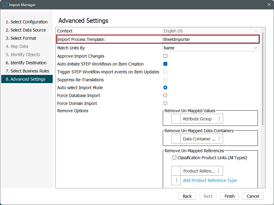This screenshot has height=205, width=274.
Task: Click the Add Product Reference Type link
Action: [x=210, y=180]
